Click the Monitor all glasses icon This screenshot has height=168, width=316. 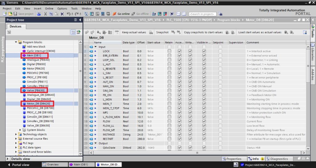coord(117,32)
